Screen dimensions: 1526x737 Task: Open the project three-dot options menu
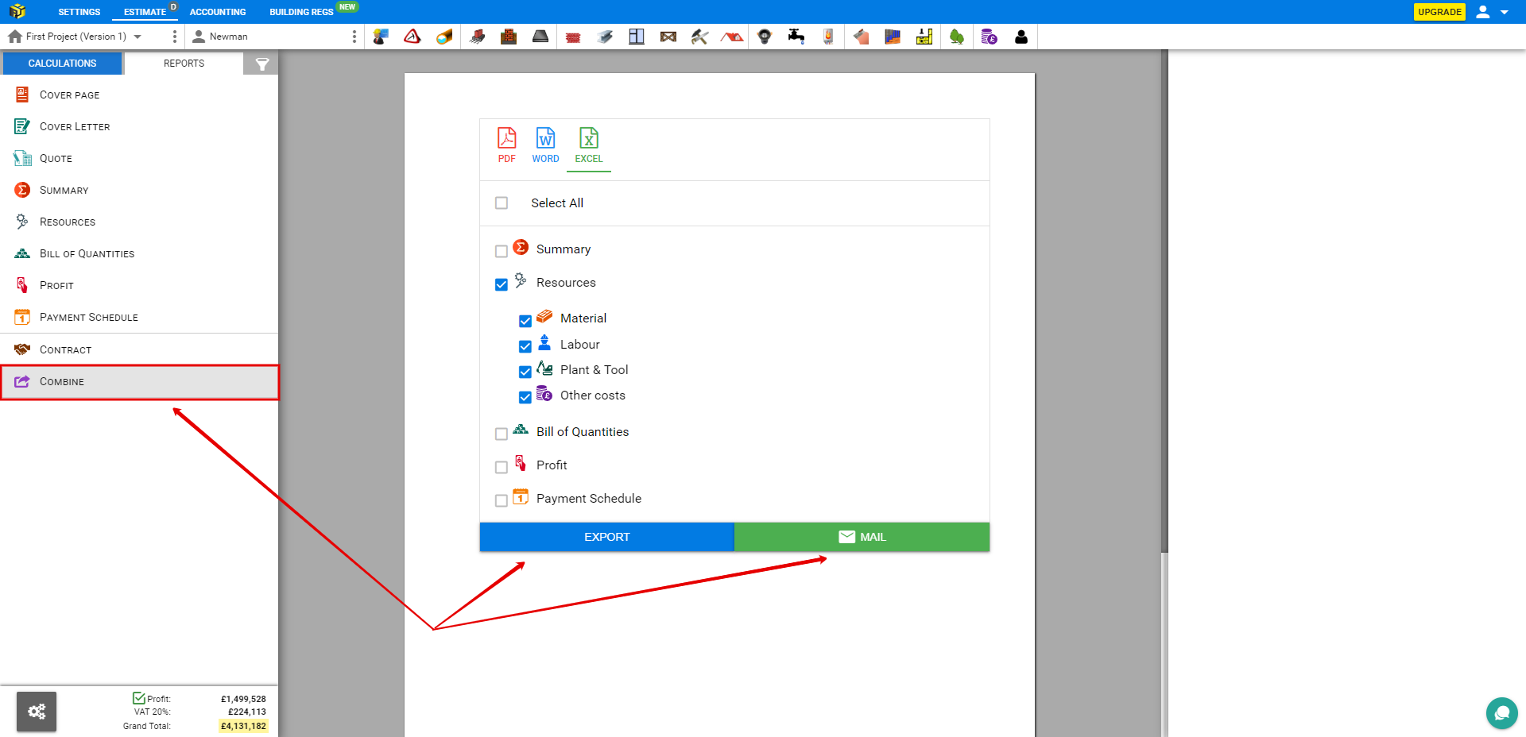[x=175, y=37]
